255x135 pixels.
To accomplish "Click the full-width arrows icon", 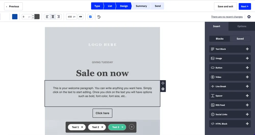I will click(x=81, y=17).
